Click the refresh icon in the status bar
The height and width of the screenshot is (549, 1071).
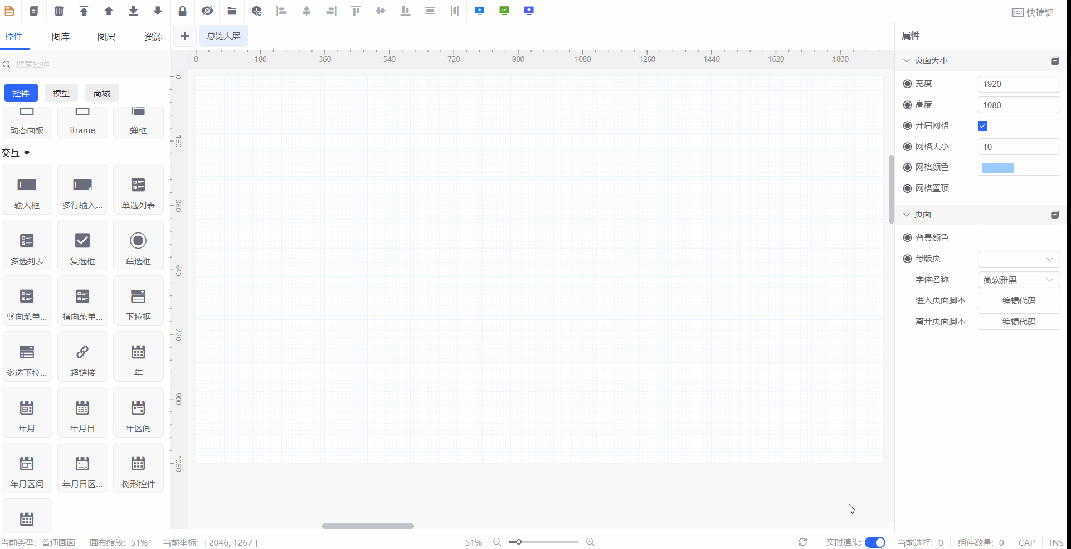tap(802, 542)
